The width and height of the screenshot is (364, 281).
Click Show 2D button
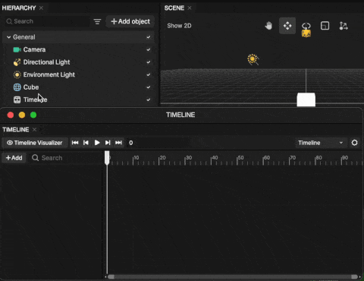179,26
